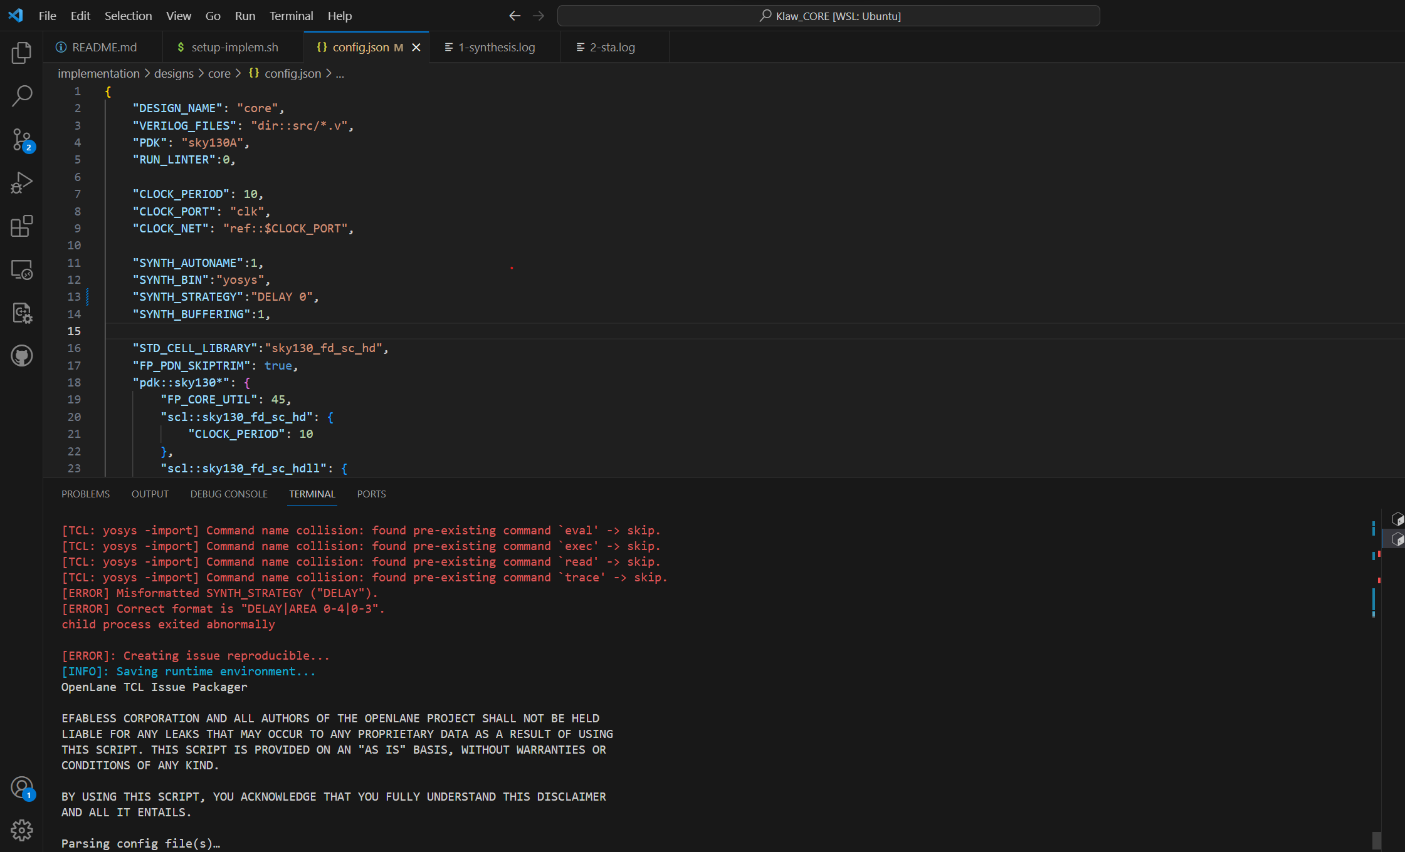The height and width of the screenshot is (852, 1405).
Task: Open the Explorer view in the sidebar
Action: tap(21, 53)
